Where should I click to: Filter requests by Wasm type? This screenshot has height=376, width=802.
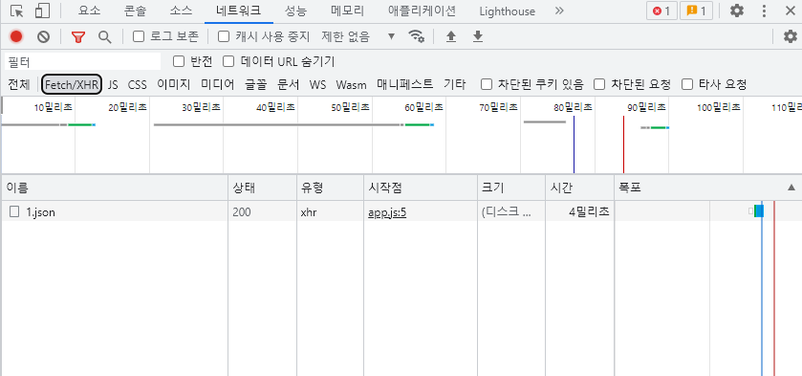(351, 84)
